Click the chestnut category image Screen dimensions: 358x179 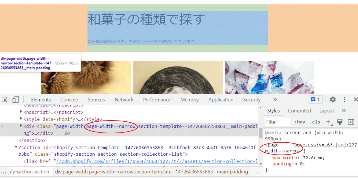[86, 77]
